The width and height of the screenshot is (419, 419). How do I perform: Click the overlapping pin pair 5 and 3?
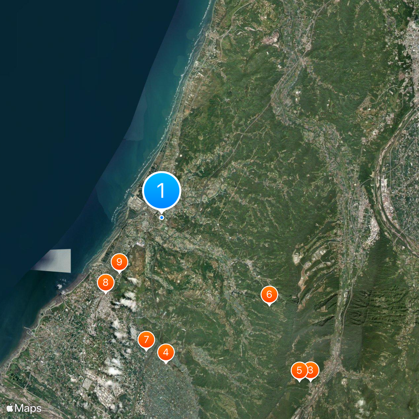[305, 370]
